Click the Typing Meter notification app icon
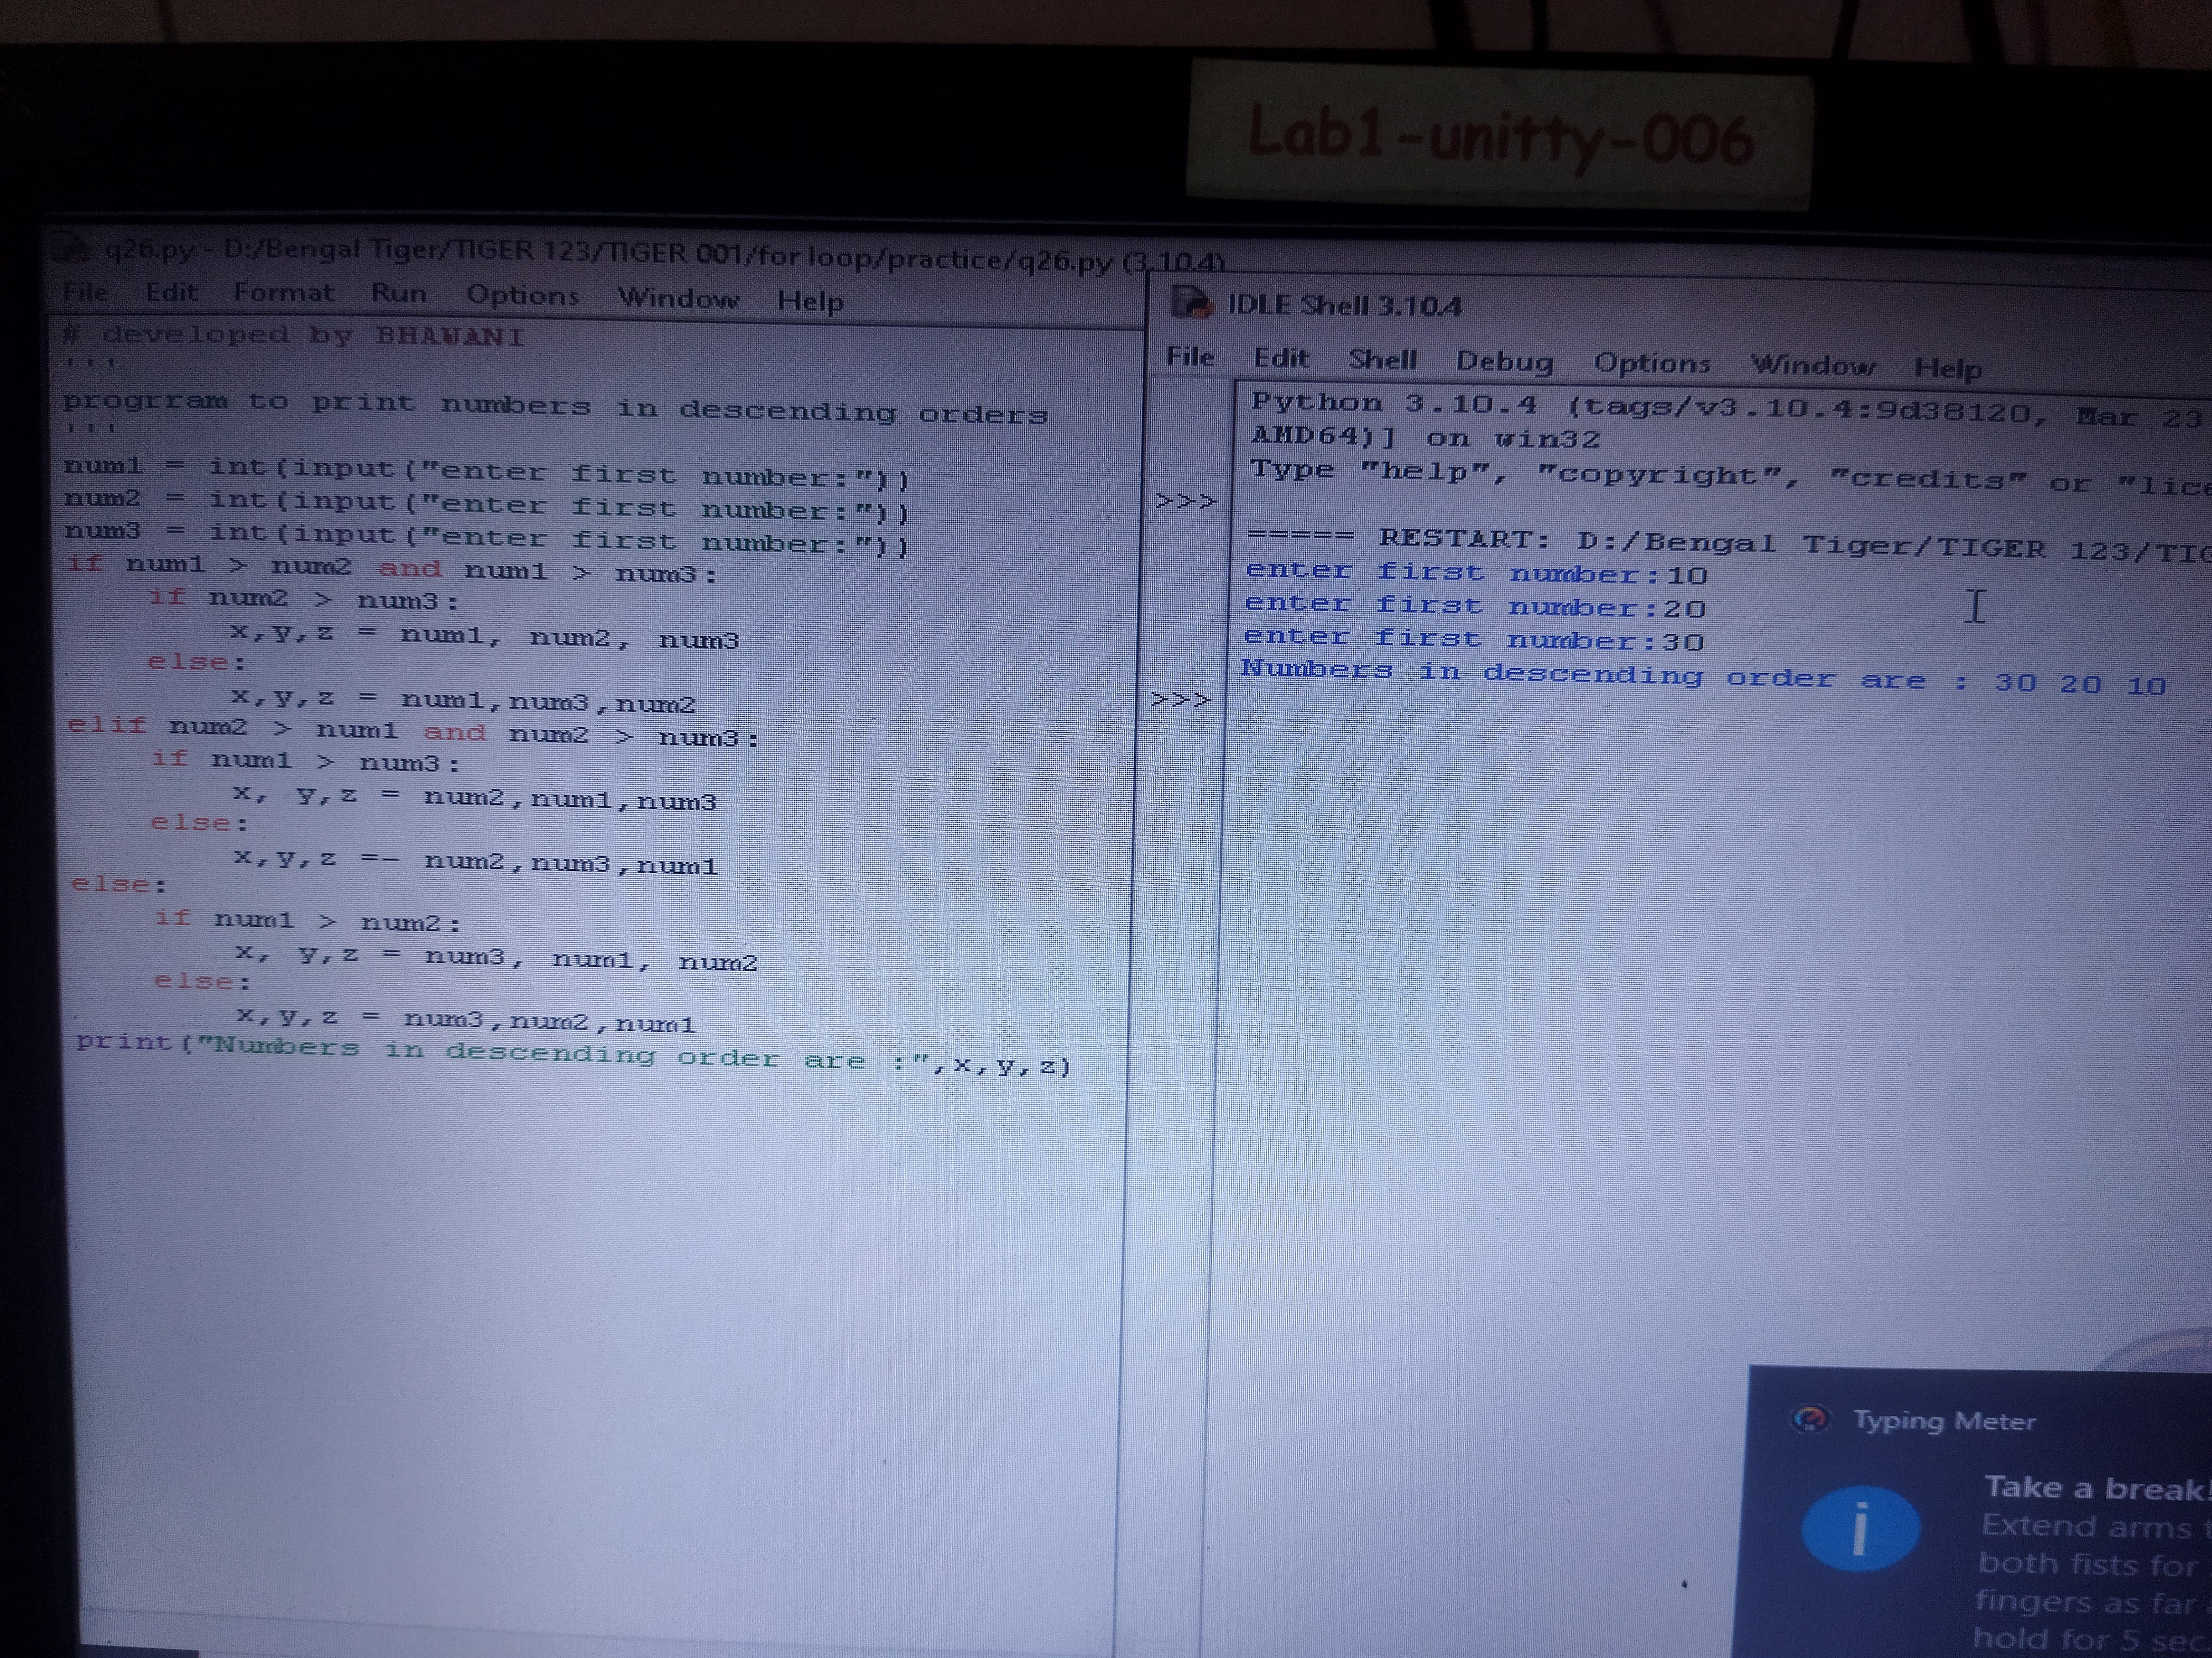Viewport: 2212px width, 1658px height. pos(1811,1419)
